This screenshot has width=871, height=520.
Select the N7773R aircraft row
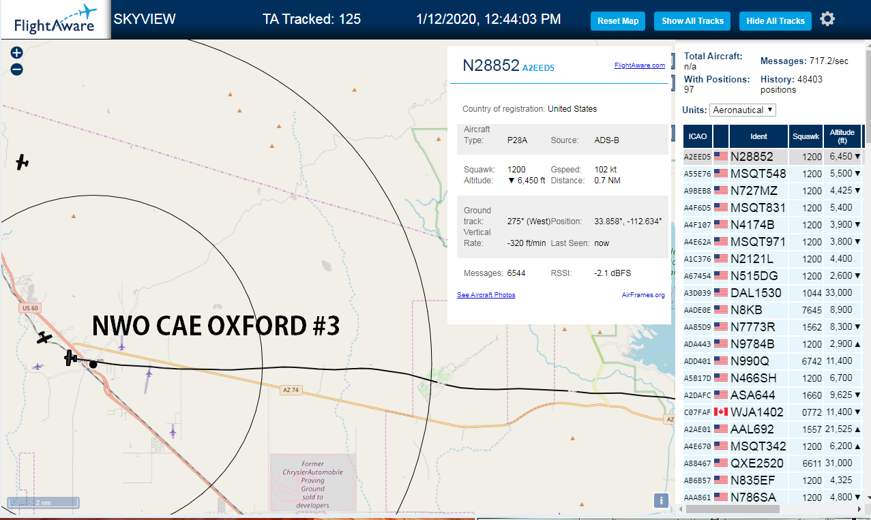point(773,326)
